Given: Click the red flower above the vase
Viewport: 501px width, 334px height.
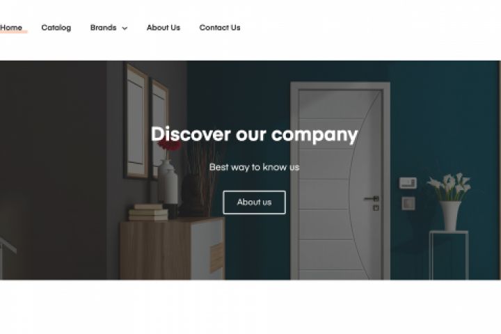Looking at the screenshot, I should tap(169, 145).
